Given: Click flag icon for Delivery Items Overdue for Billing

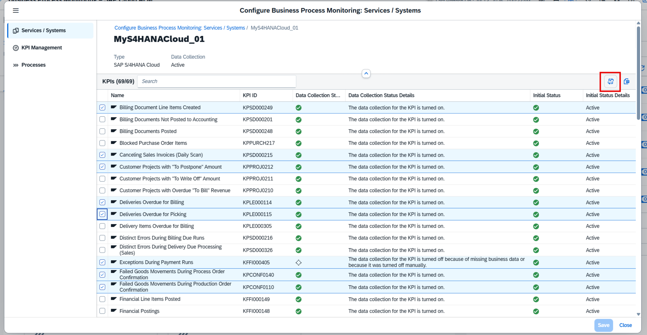Looking at the screenshot, I should [x=114, y=226].
